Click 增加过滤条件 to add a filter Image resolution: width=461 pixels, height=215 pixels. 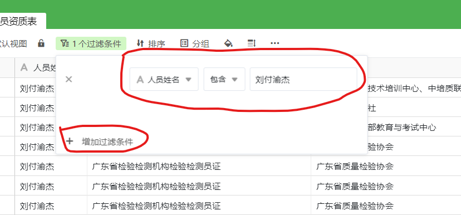click(x=100, y=141)
